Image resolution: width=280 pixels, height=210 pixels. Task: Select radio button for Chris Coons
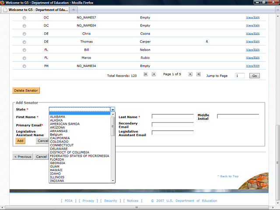click(x=24, y=34)
